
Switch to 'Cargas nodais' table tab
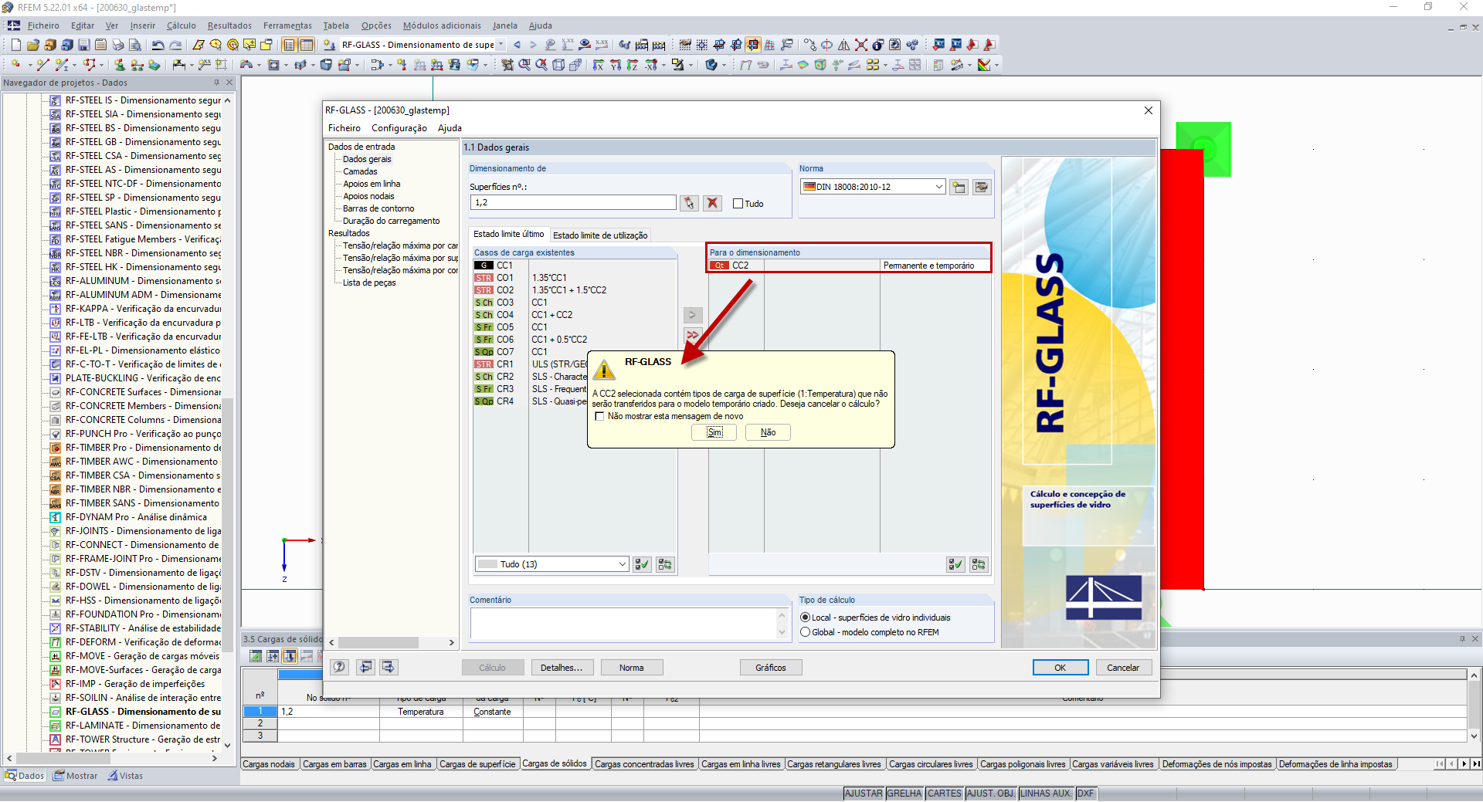coord(269,764)
